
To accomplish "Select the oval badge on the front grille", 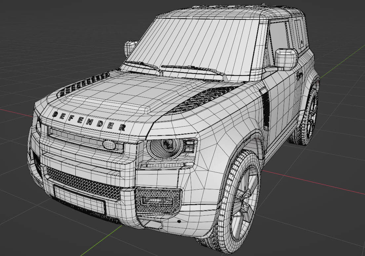I will click(x=109, y=145).
